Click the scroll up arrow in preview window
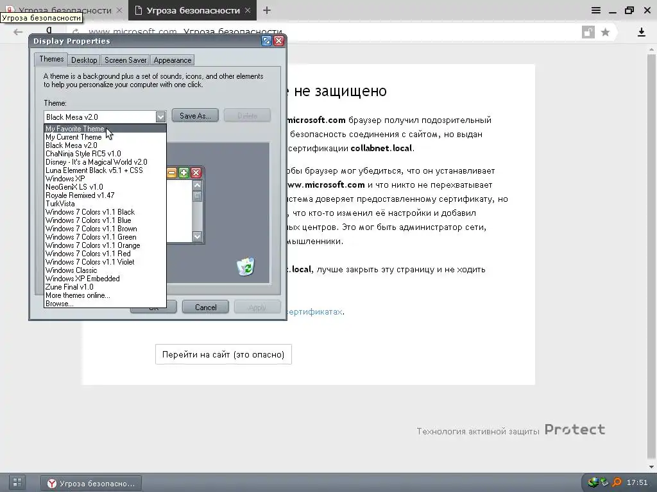This screenshot has width=657, height=492. click(x=198, y=184)
